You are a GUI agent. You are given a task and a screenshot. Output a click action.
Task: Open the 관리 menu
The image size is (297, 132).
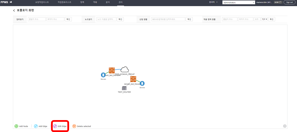(x=120, y=2)
